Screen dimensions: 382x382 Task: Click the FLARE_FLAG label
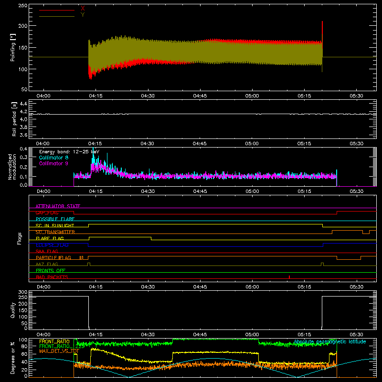(x=50, y=238)
